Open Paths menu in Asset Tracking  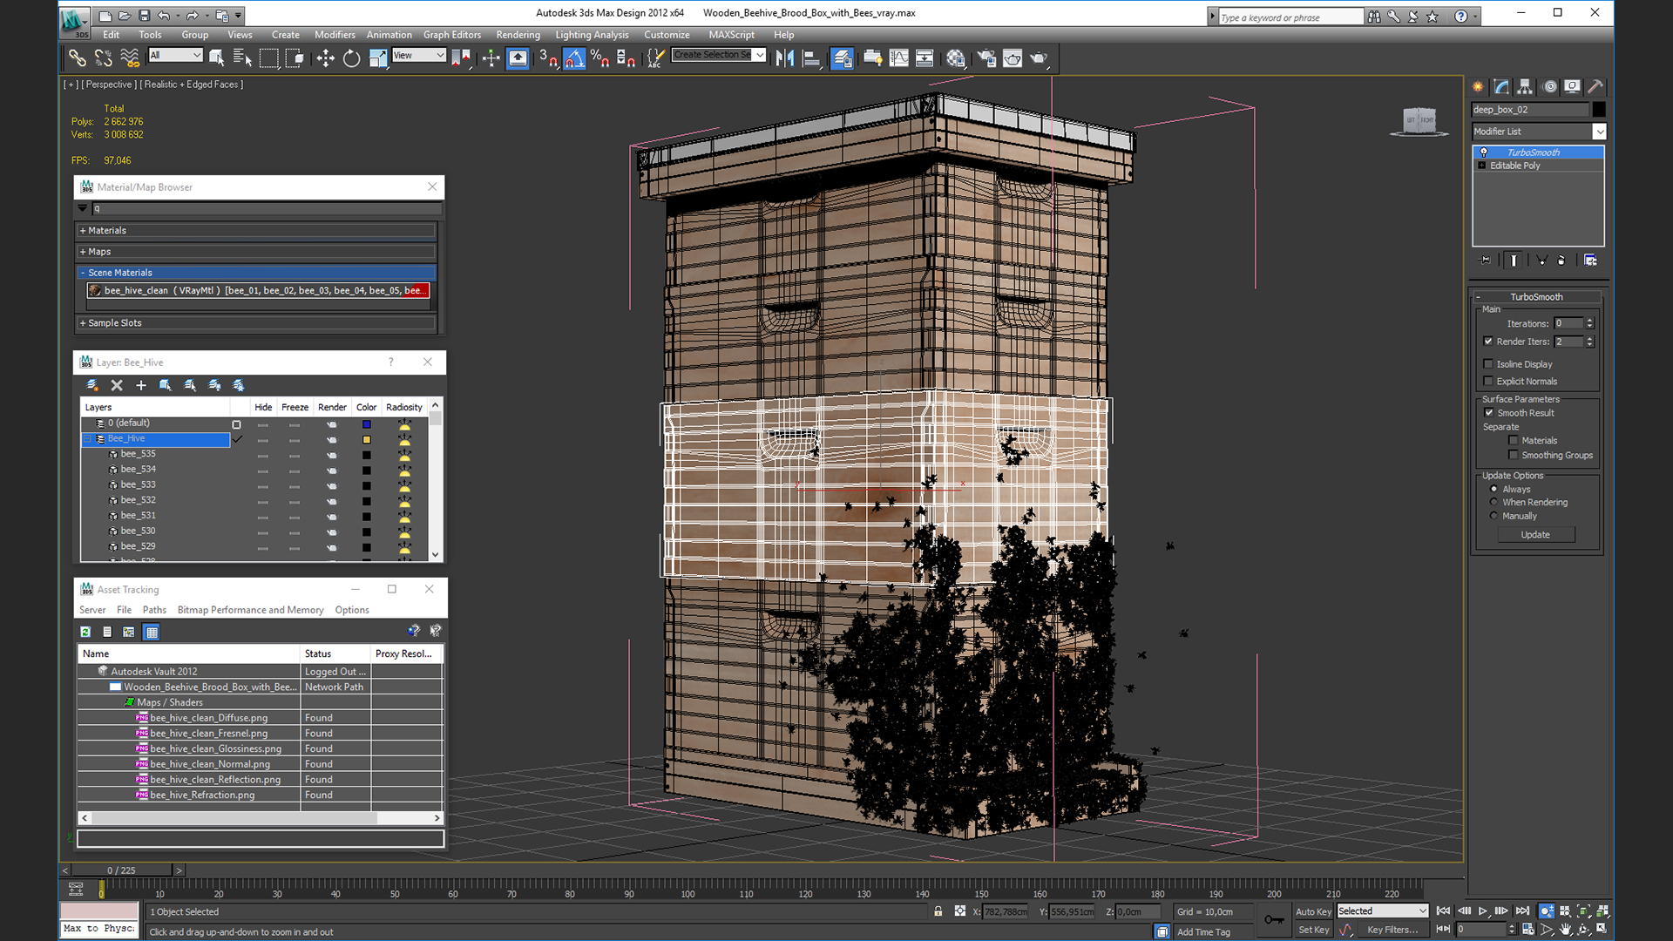pyautogui.click(x=154, y=610)
